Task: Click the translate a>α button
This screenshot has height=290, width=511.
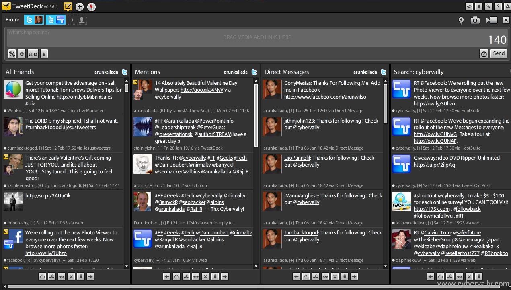Action: (33, 54)
